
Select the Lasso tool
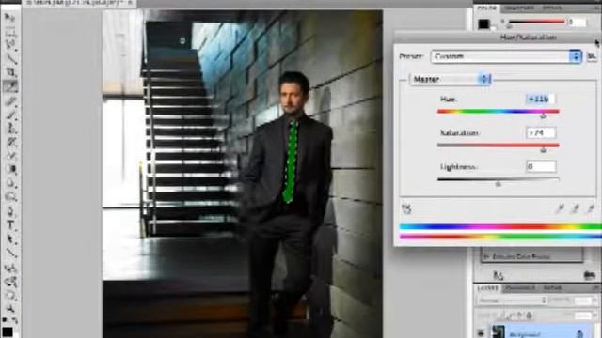click(x=10, y=46)
